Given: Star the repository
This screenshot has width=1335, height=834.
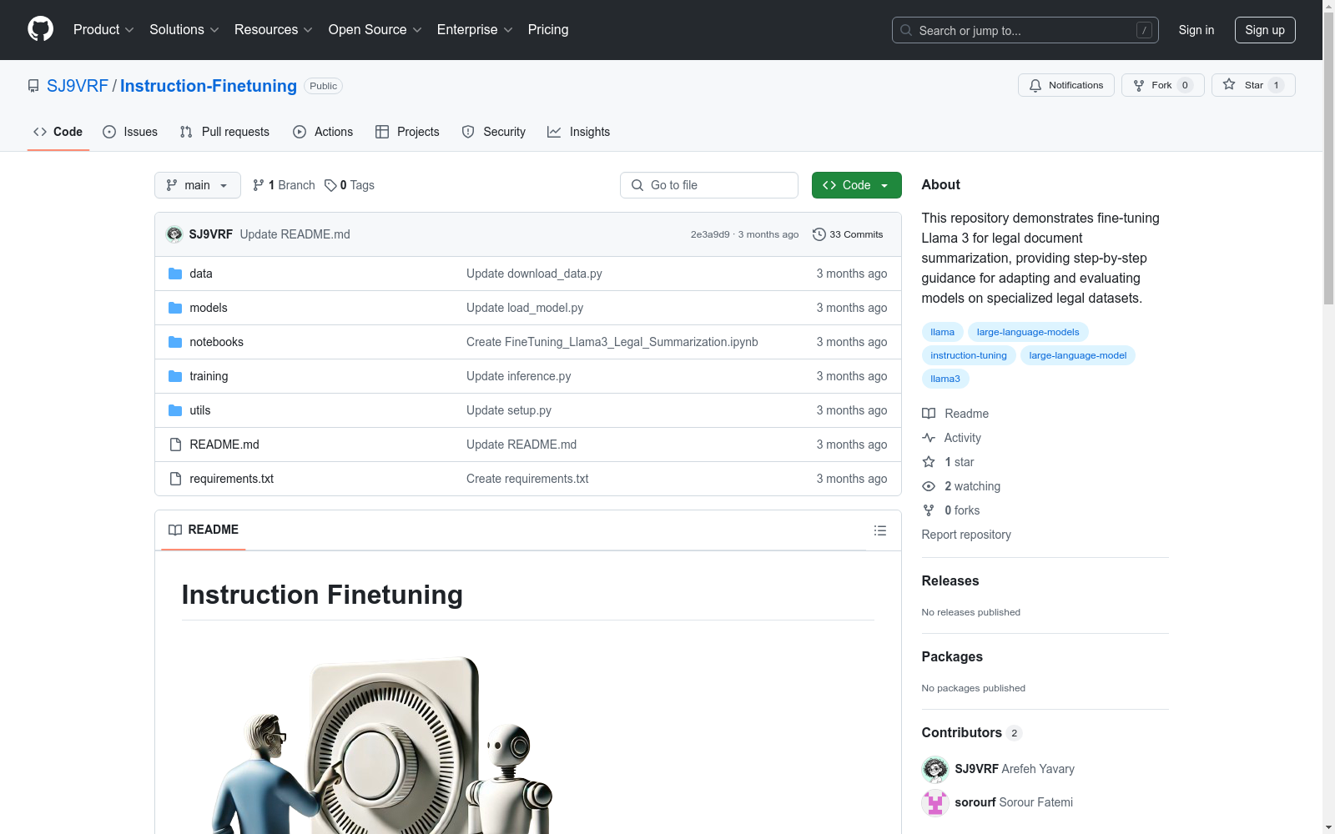Looking at the screenshot, I should 1253,85.
